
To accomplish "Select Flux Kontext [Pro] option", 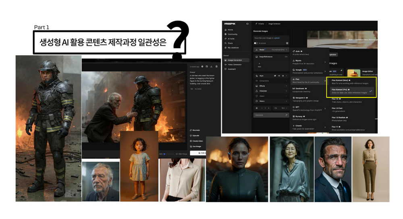I will [x=351, y=91].
